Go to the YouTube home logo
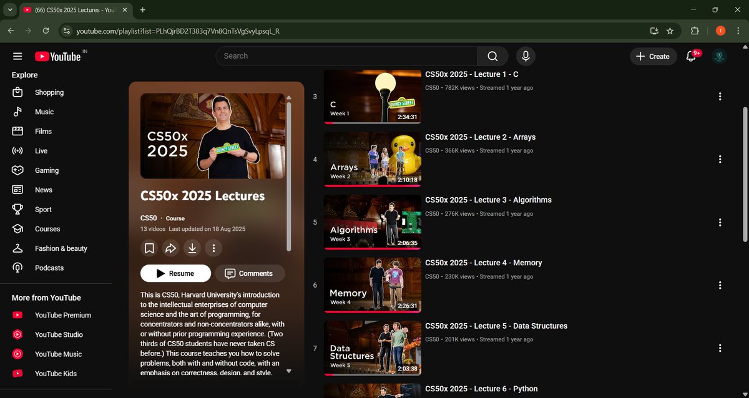749x398 pixels. [57, 56]
